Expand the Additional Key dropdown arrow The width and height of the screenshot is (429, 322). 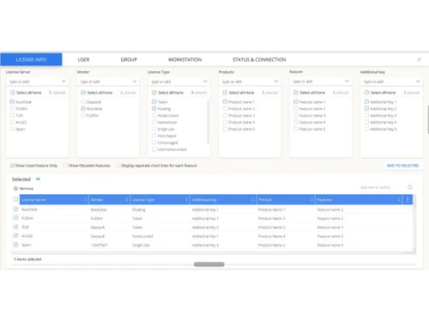pos(418,82)
